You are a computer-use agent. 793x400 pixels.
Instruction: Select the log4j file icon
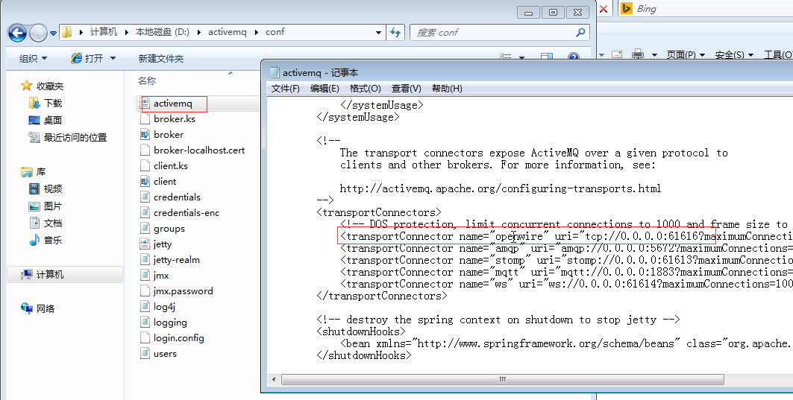pos(145,307)
